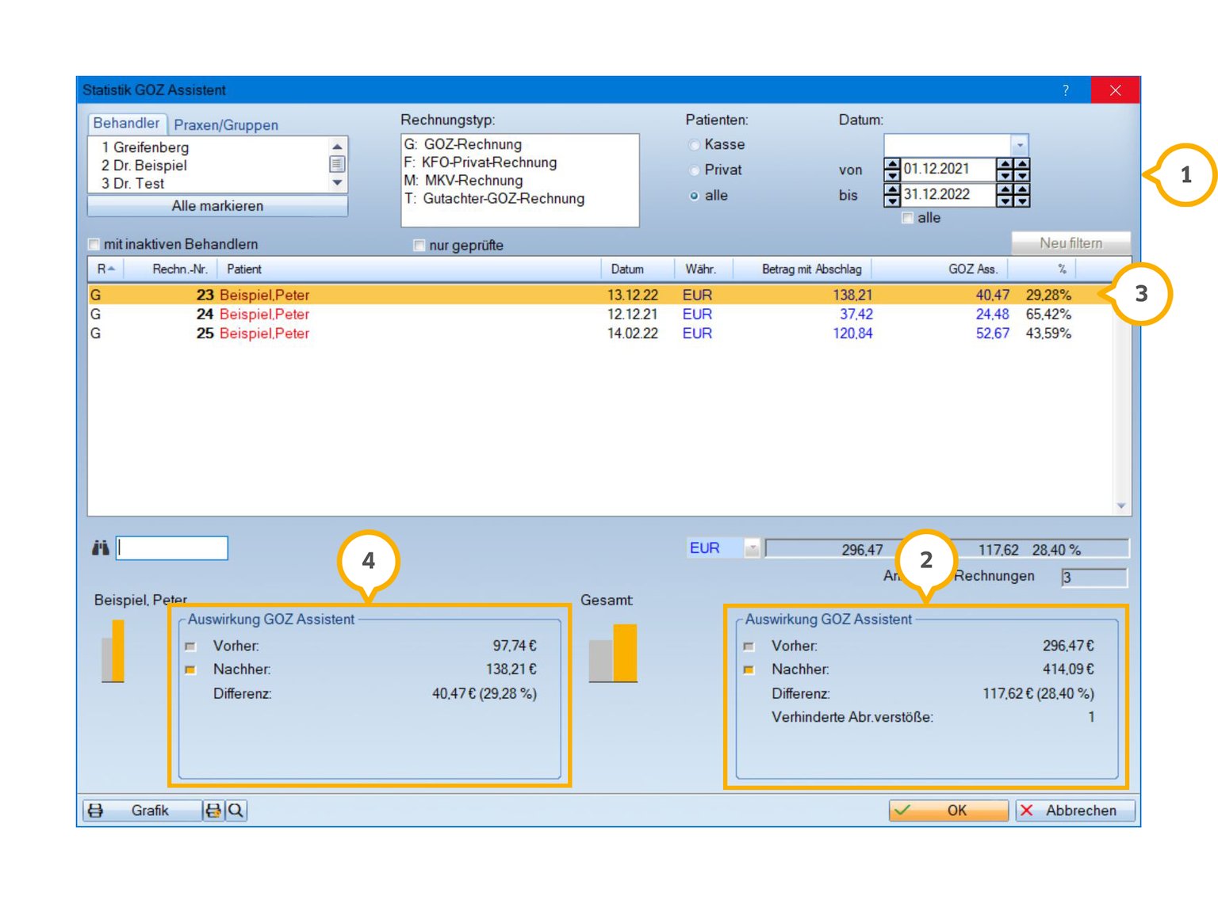Screen dimensions: 1218x904
Task: Click the Gesamt bar chart thumbnail
Action: [613, 654]
